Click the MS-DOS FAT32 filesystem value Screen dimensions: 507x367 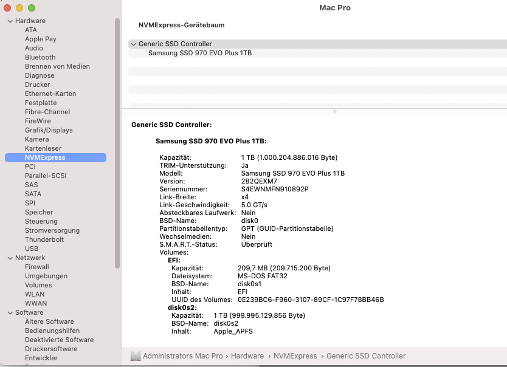tap(263, 276)
